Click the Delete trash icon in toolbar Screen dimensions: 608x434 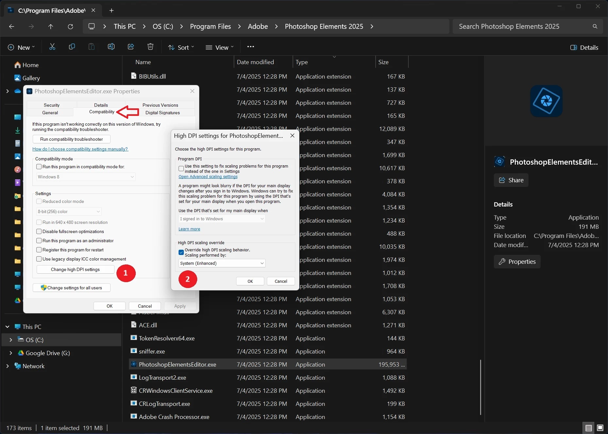pyautogui.click(x=150, y=47)
